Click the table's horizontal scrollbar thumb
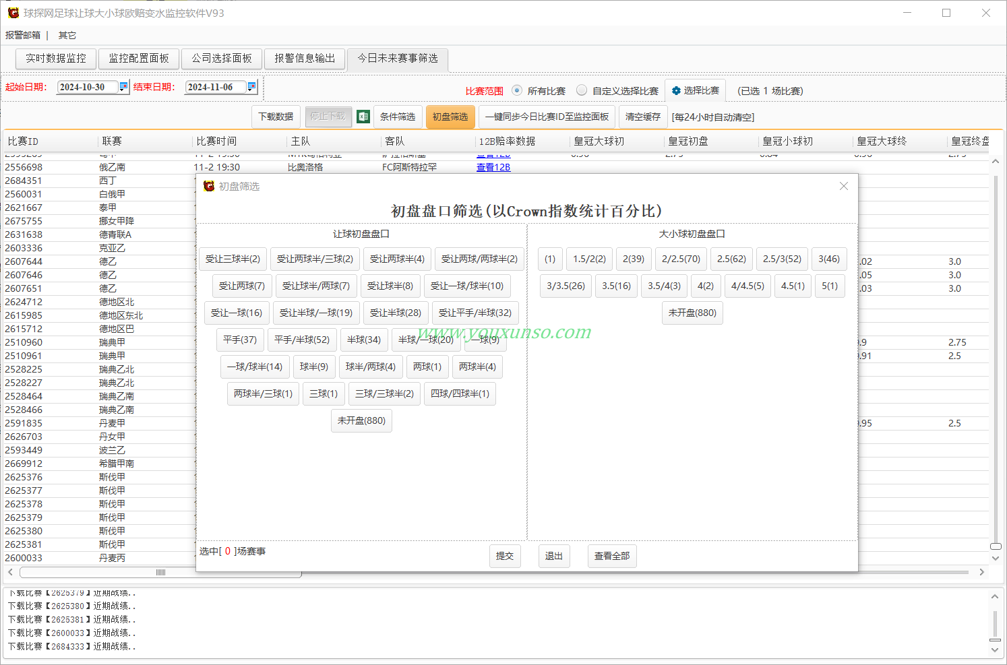 [x=160, y=572]
